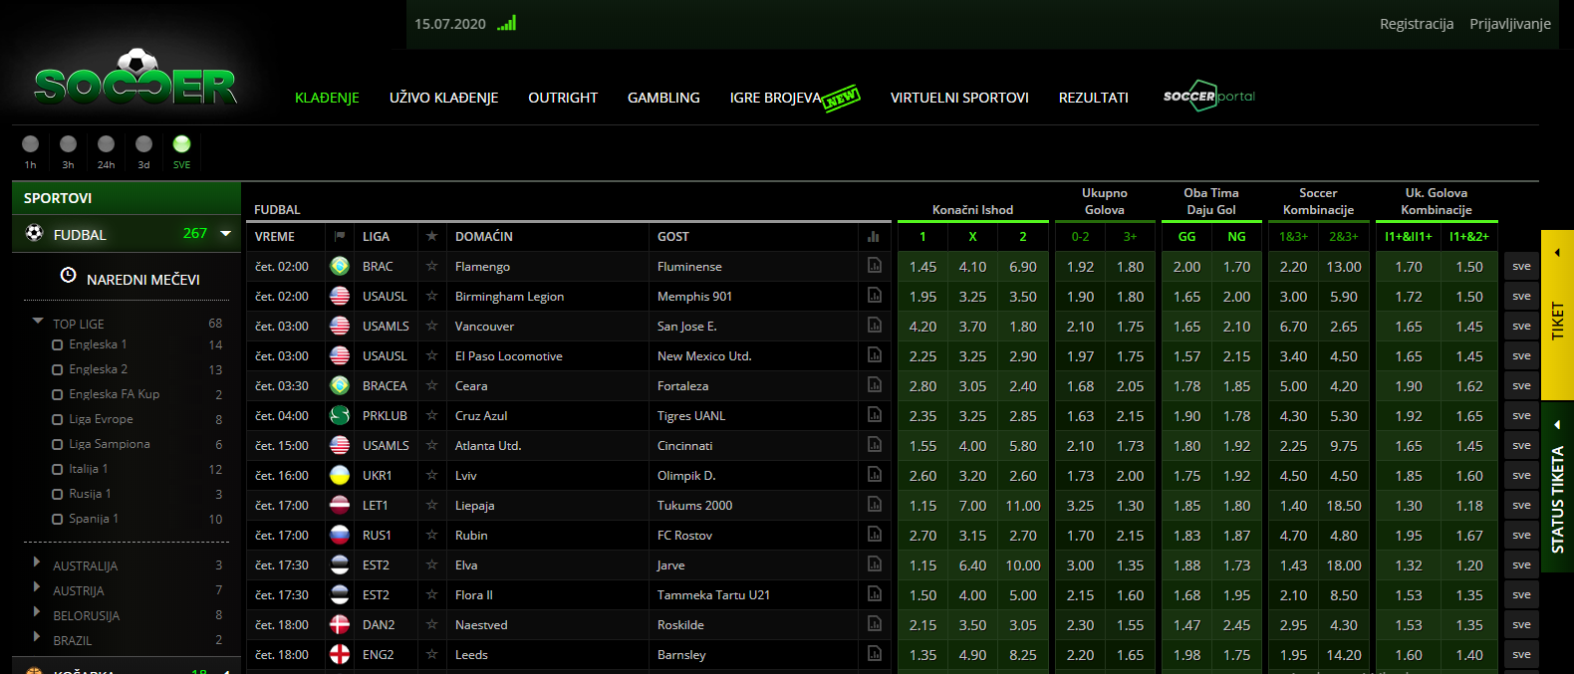Click the star icon in the table header
Image resolution: width=1574 pixels, height=674 pixels.
431,236
